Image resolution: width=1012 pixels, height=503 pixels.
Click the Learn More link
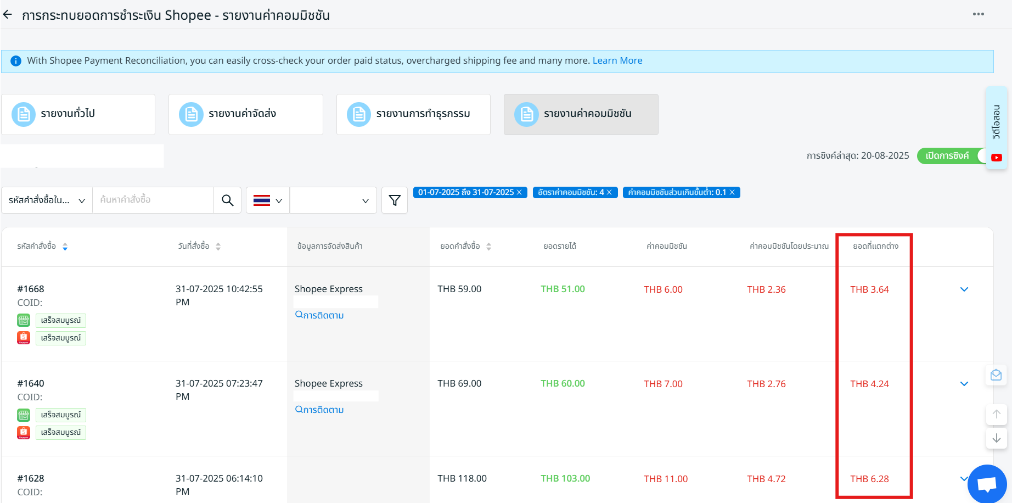coord(617,61)
